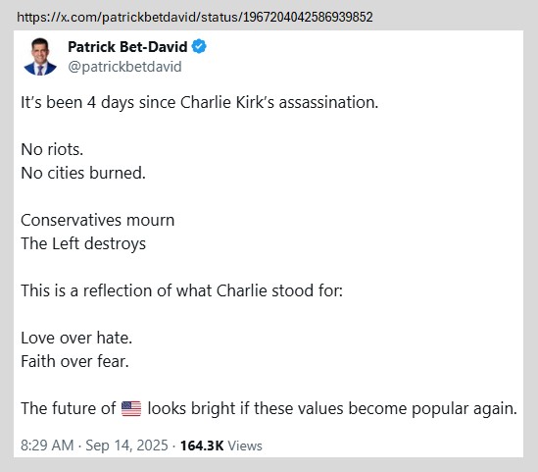Visit the @patrickbetdavid handle link
Viewport: 538px width, 472px height.
[124, 67]
